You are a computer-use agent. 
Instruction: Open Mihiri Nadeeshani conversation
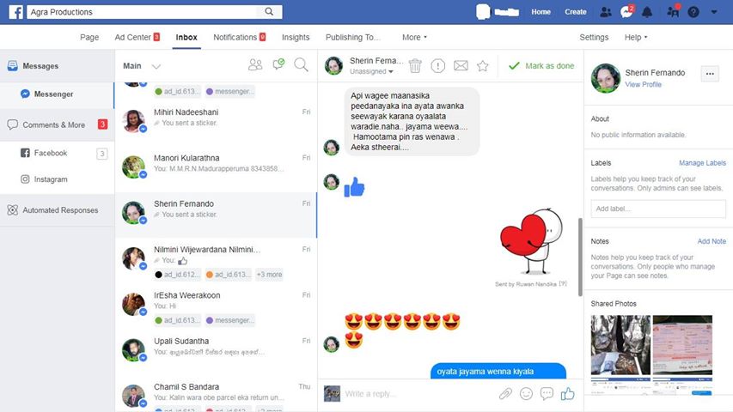click(x=216, y=123)
